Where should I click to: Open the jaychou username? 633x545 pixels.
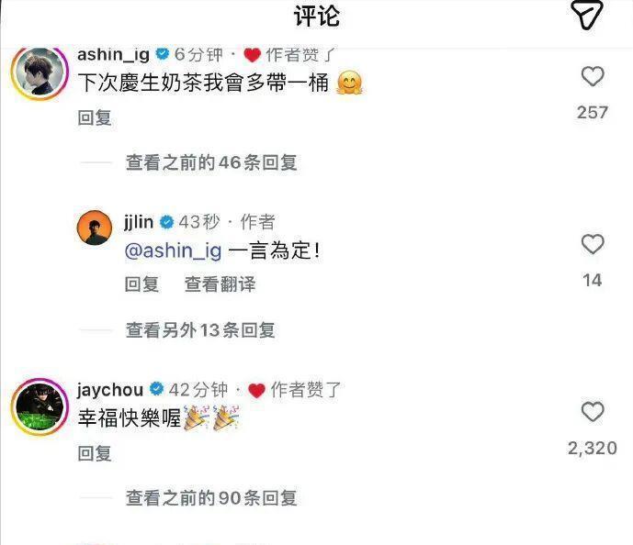click(x=110, y=390)
